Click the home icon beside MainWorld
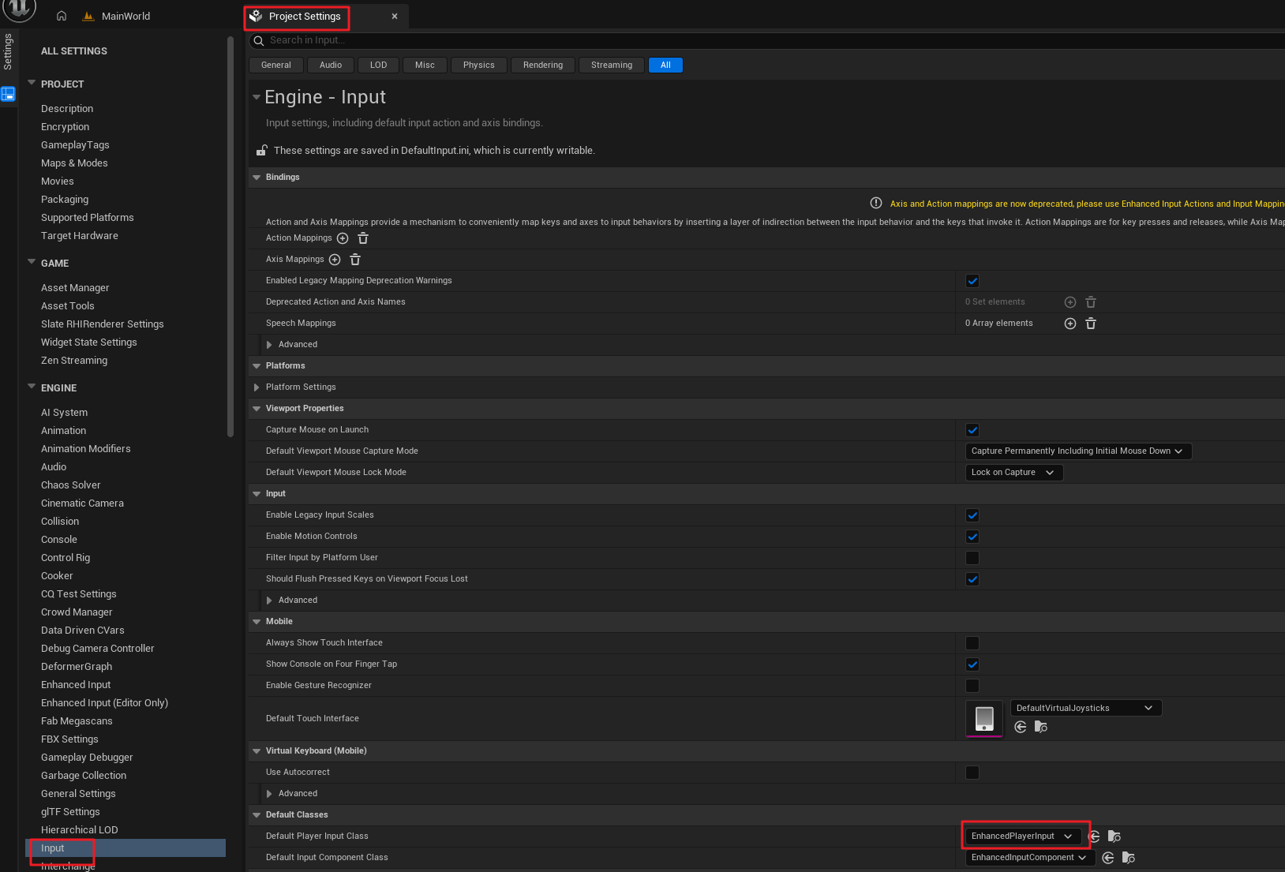Screen dimensions: 1285x872 coord(62,16)
